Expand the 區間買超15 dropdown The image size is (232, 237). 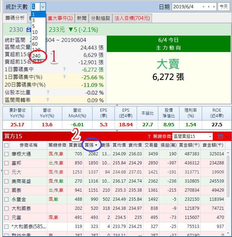coord(210,136)
